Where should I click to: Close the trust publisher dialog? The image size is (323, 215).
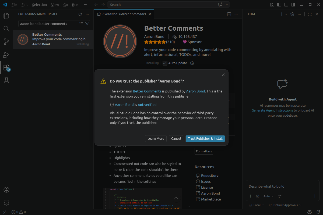pos(223,75)
